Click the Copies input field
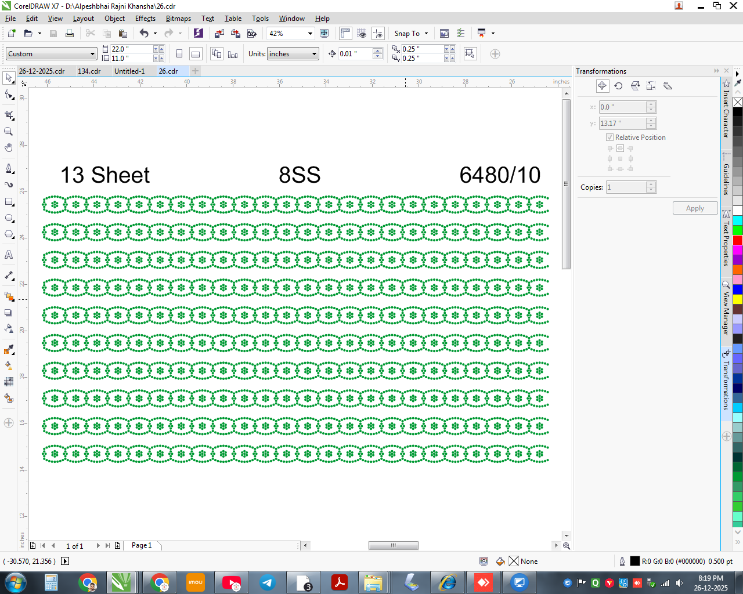The width and height of the screenshot is (743, 594). pos(626,187)
